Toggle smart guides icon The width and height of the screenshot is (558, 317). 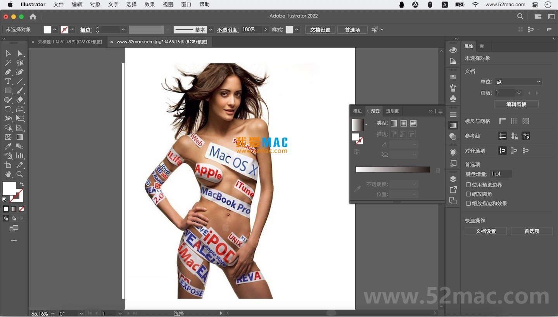[x=526, y=136]
